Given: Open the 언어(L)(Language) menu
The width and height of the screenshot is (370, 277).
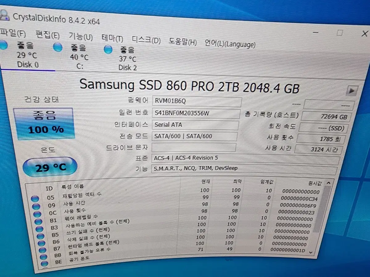Looking at the screenshot, I should point(230,44).
